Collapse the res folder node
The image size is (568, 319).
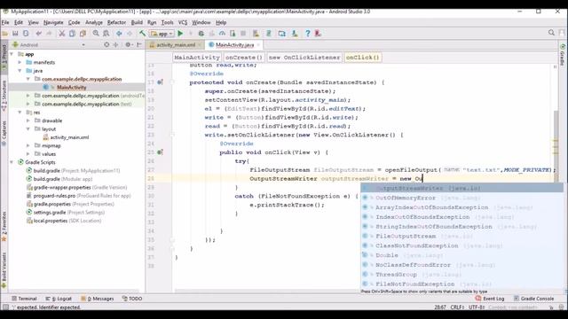(20, 113)
